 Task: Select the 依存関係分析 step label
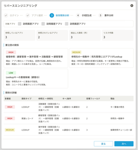coord(62,15)
